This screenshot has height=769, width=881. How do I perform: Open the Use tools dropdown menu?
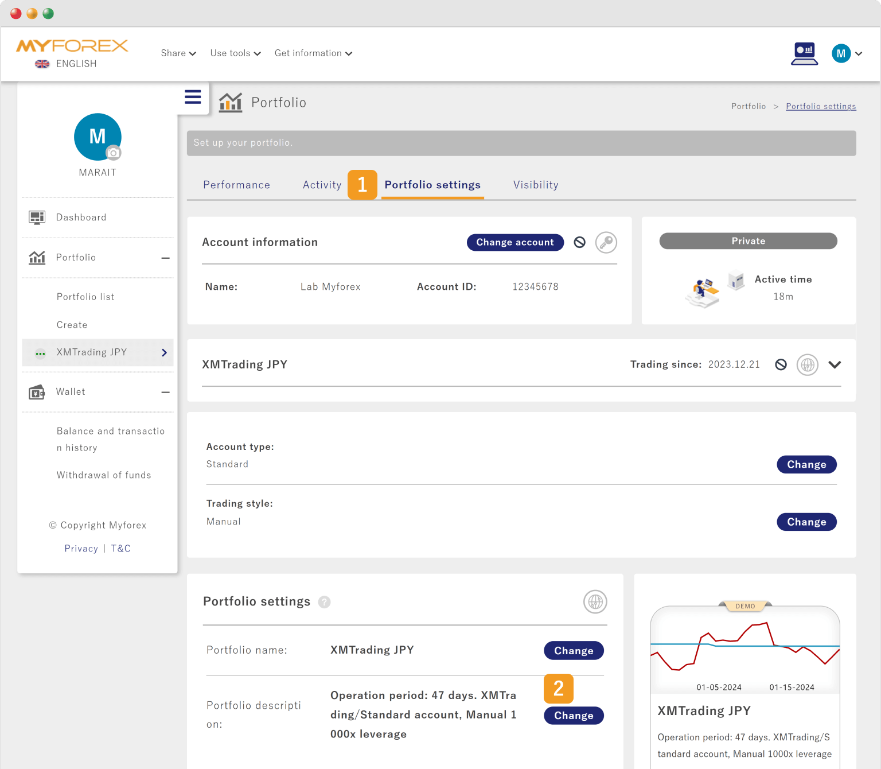[235, 53]
